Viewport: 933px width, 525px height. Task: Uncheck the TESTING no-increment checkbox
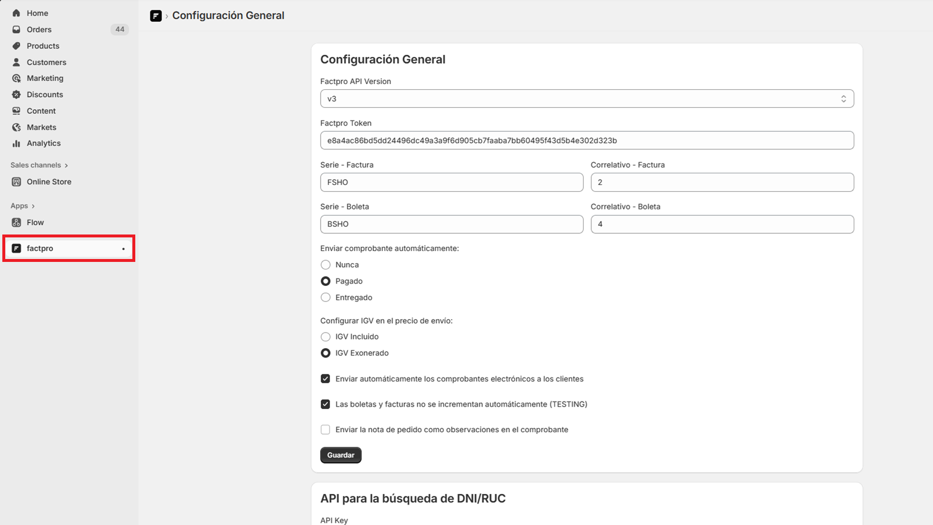(x=325, y=404)
